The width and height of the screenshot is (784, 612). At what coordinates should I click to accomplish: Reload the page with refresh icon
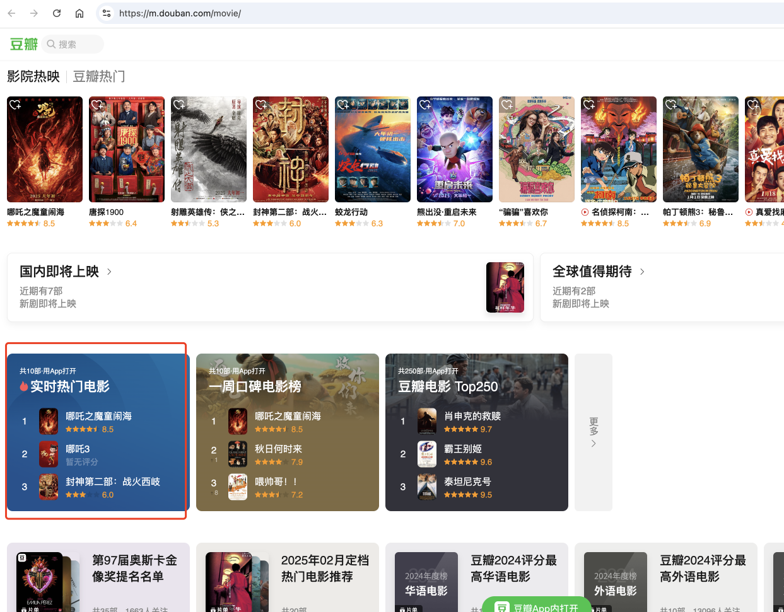(x=57, y=13)
